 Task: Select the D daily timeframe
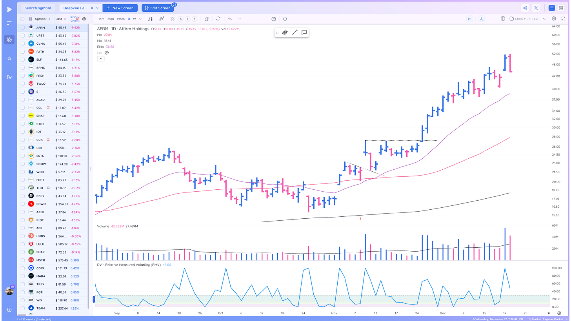pos(129,19)
